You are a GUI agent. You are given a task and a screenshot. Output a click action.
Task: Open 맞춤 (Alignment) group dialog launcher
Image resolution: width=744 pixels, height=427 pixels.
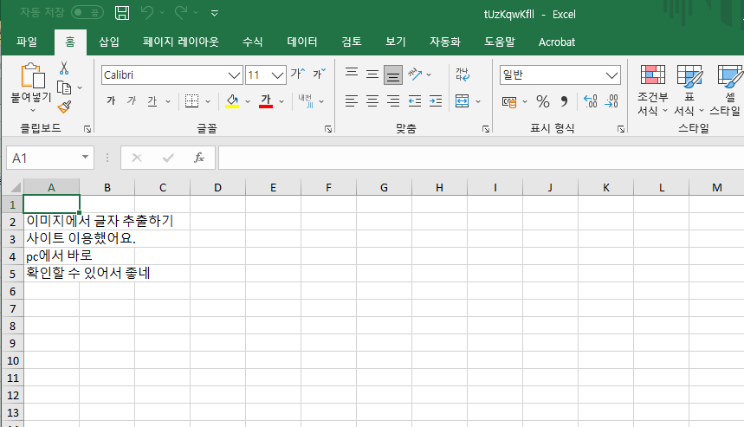(x=485, y=129)
